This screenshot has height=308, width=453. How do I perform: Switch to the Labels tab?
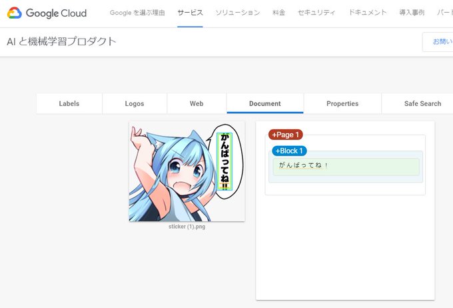click(x=69, y=103)
